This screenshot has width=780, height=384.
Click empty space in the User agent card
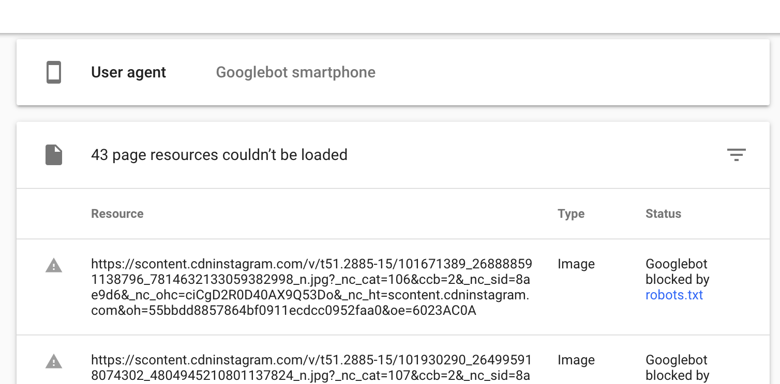pos(569,72)
